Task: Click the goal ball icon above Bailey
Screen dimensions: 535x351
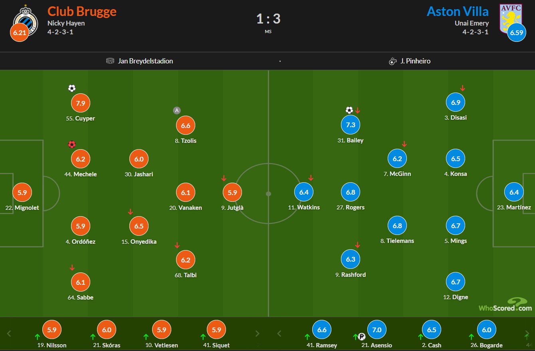Action: click(x=349, y=110)
